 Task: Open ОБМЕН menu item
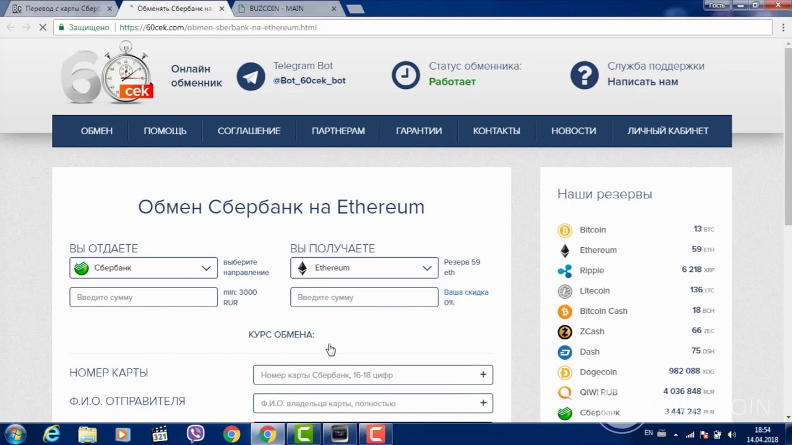[x=97, y=131]
